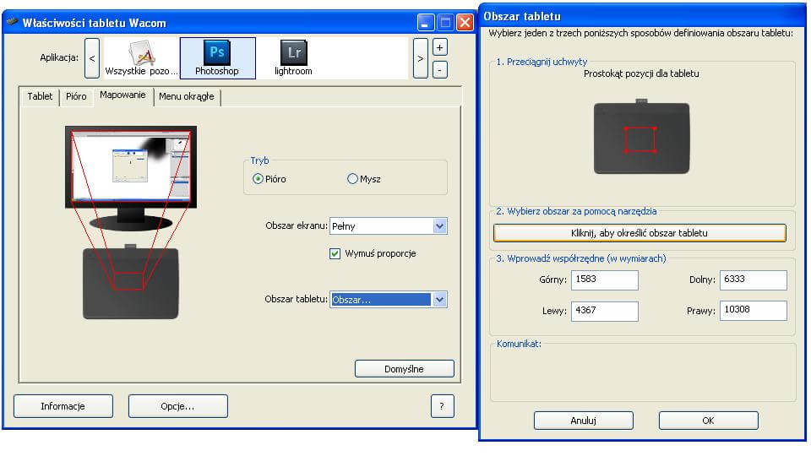Close the Właściwości tabletu Wacom window

tap(465, 22)
